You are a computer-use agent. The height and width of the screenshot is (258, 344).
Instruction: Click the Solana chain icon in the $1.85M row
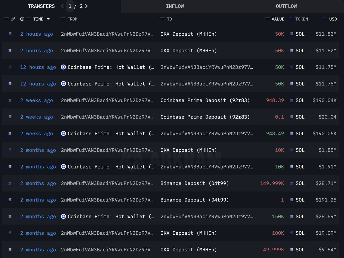coord(10,150)
